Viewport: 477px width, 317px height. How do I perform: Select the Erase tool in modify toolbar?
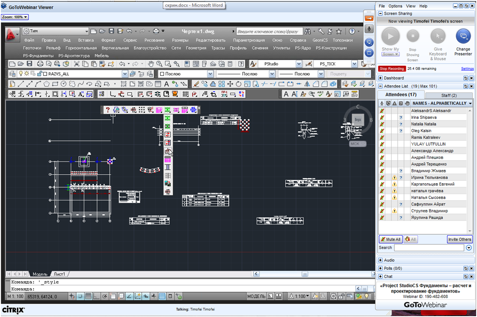point(196,84)
